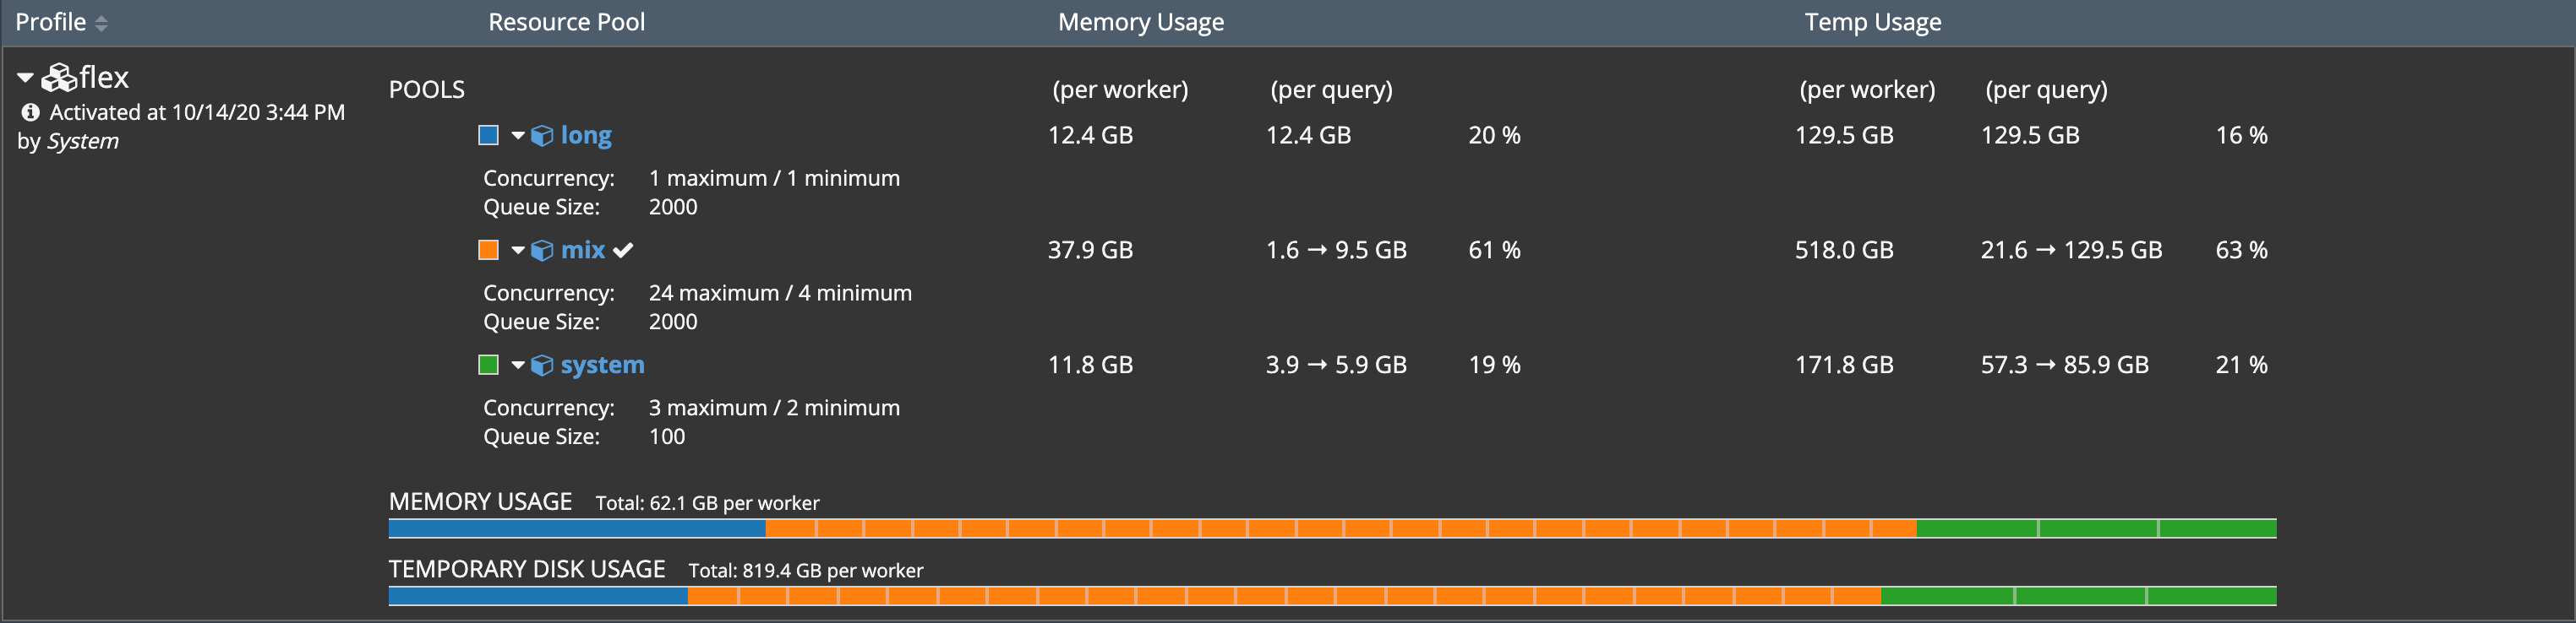Collapse the flex profile row
The image size is (2576, 623).
pyautogui.click(x=26, y=78)
